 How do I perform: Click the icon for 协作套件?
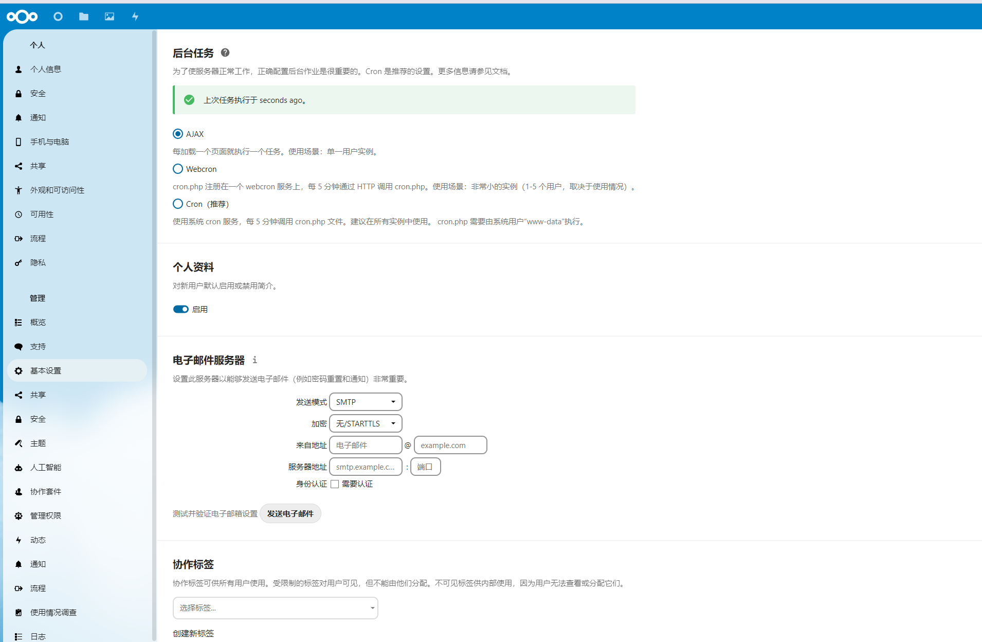click(x=19, y=492)
